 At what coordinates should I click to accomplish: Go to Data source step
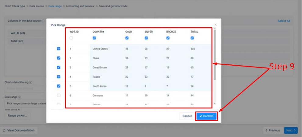pos(37,6)
